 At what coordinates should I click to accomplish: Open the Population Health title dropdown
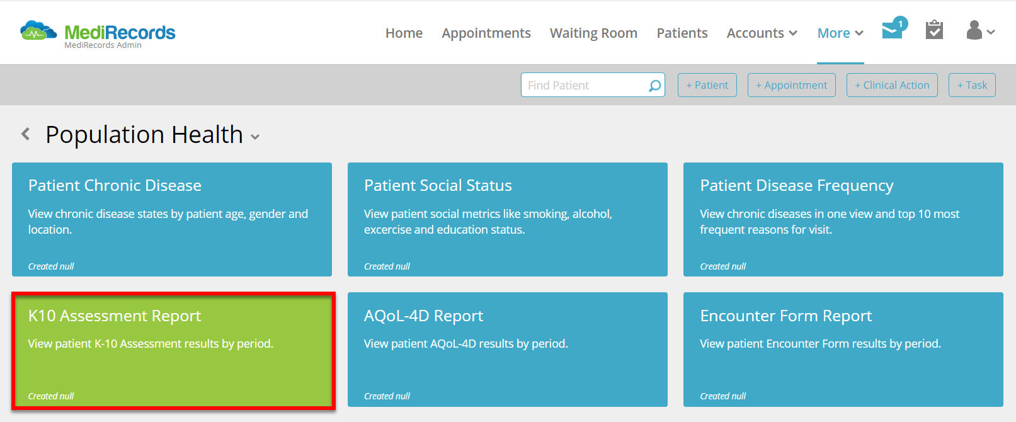pos(255,137)
